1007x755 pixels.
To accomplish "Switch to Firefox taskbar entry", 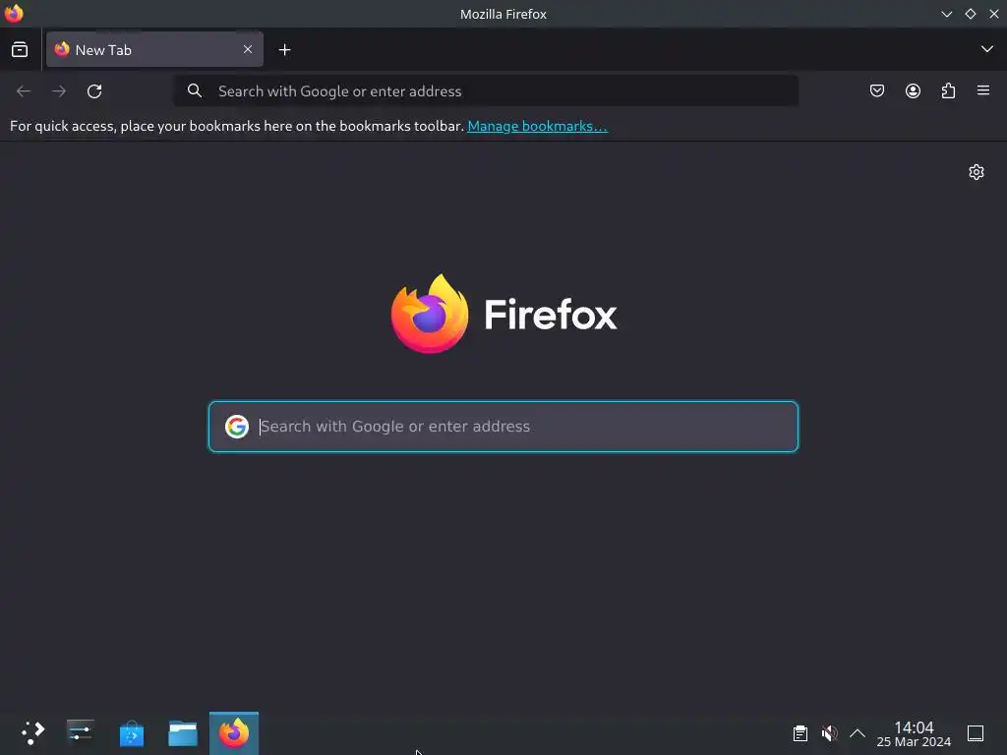I will [234, 732].
